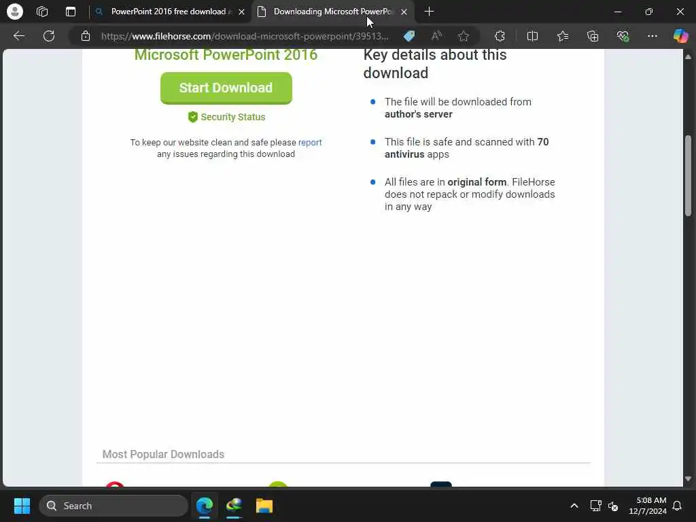Click the page scrollbar down arrow
696x522 pixels.
[688, 479]
